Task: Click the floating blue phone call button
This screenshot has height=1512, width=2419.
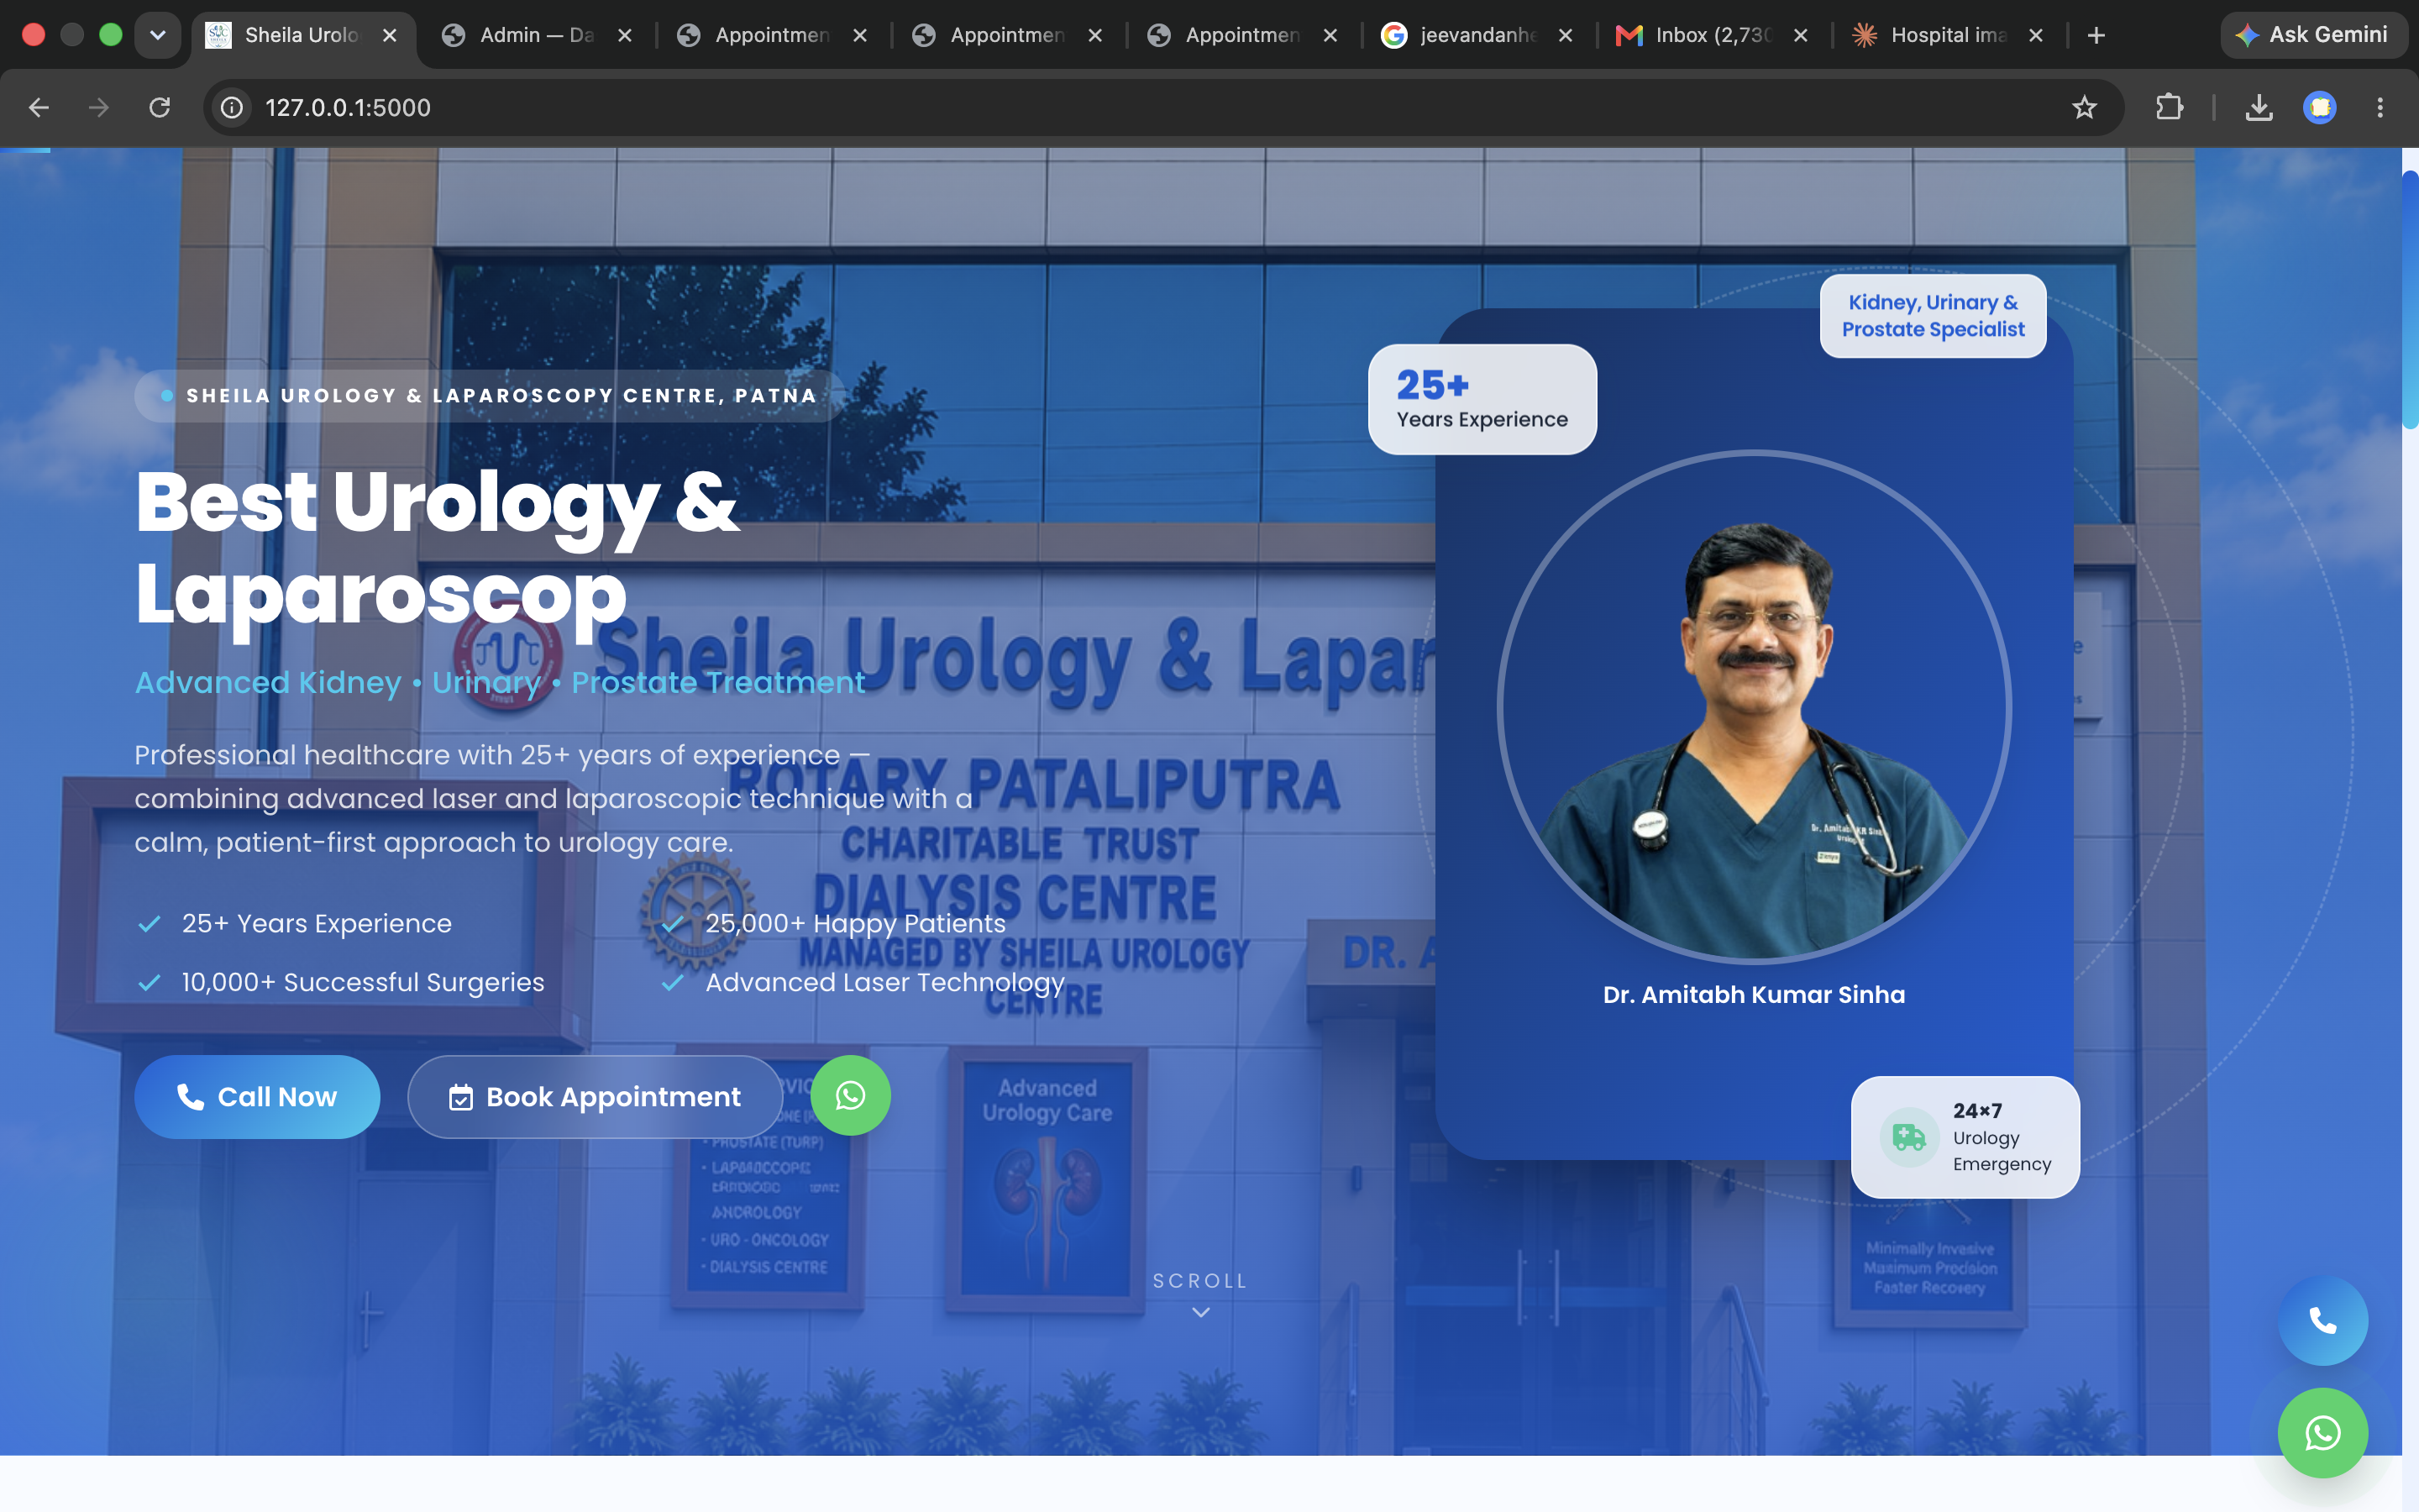Action: (x=2323, y=1321)
